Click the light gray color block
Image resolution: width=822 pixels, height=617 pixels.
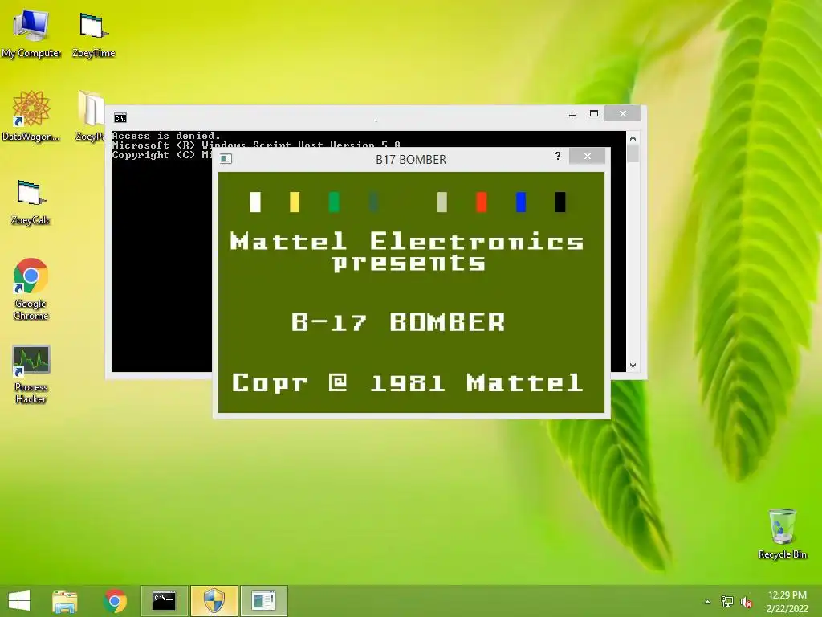(x=442, y=202)
